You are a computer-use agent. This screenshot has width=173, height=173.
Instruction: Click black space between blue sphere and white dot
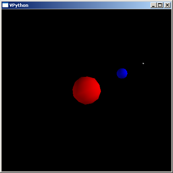point(134,68)
